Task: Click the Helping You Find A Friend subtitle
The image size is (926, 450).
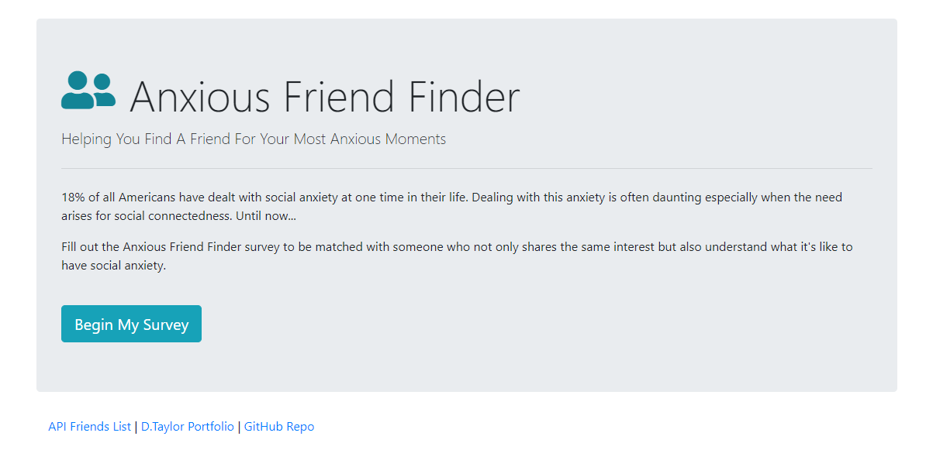Action: [x=254, y=139]
